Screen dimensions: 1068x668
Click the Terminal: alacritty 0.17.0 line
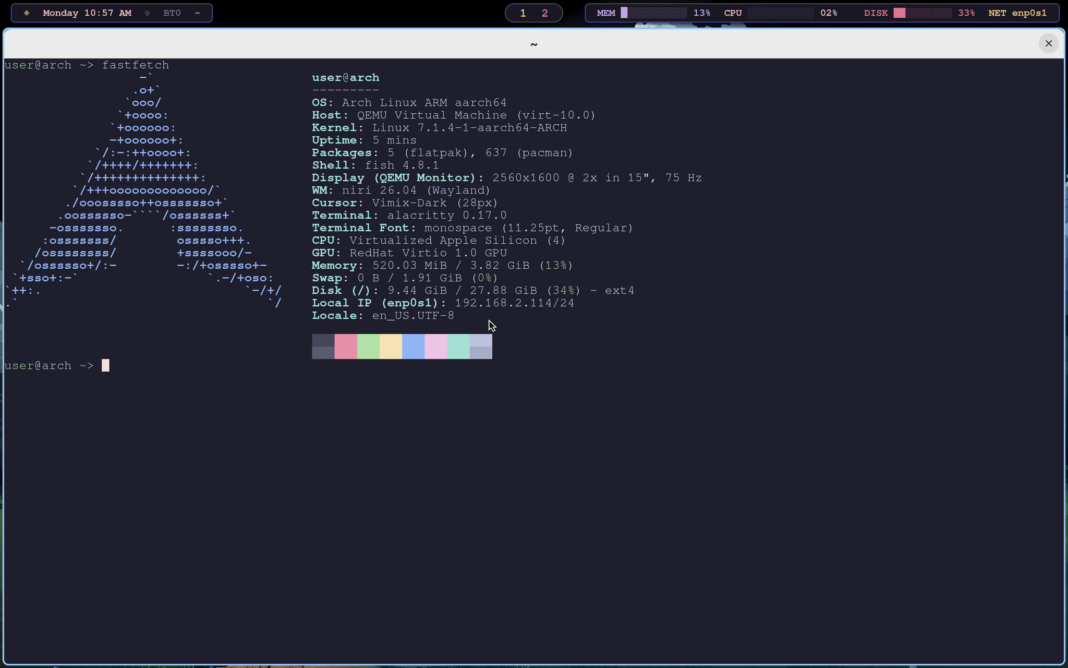(409, 216)
